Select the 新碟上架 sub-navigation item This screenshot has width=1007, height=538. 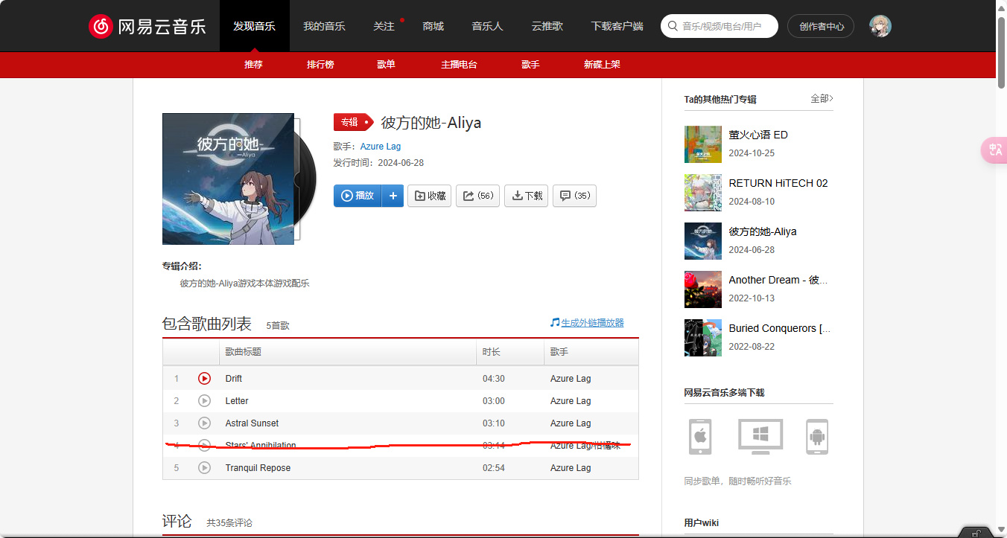tap(602, 65)
